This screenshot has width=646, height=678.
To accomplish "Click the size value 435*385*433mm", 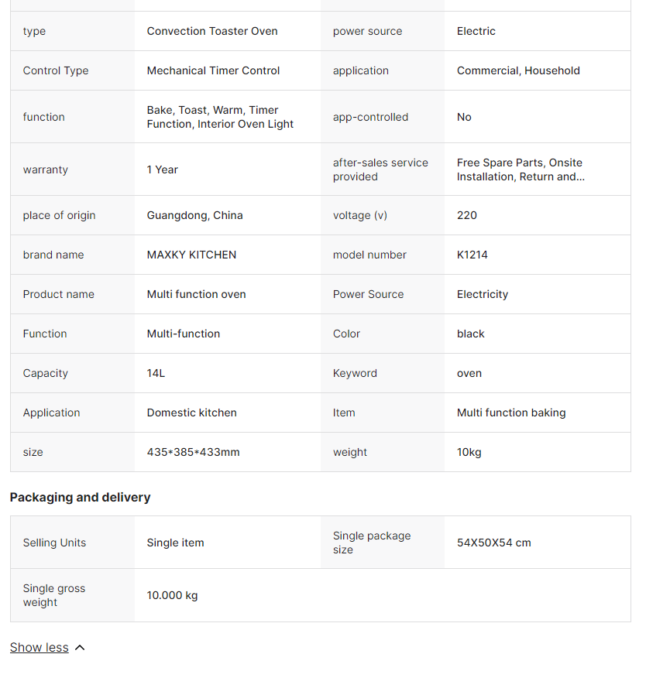I will click(193, 452).
